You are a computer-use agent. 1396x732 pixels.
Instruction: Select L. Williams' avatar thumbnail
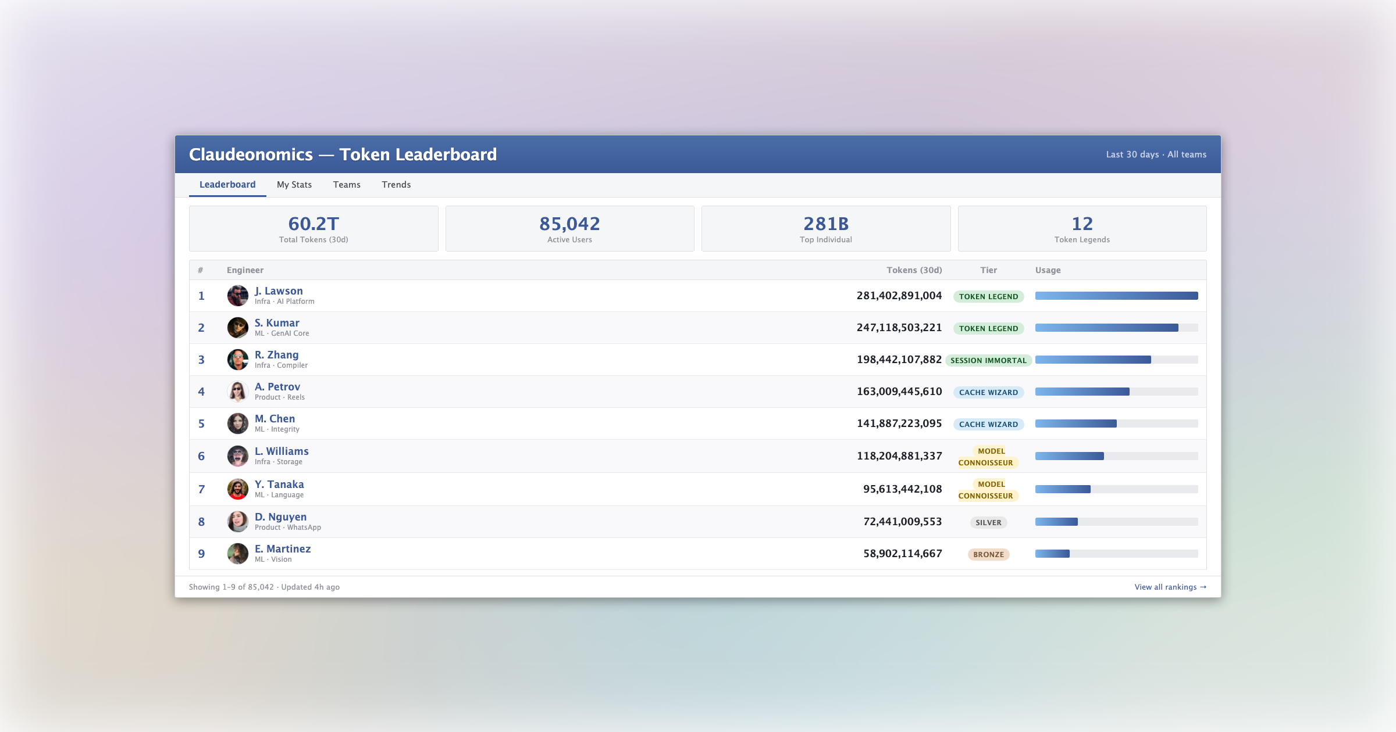(x=238, y=455)
